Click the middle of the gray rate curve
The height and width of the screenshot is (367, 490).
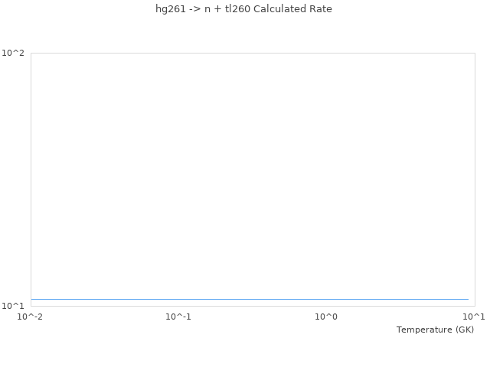coord(250,299)
